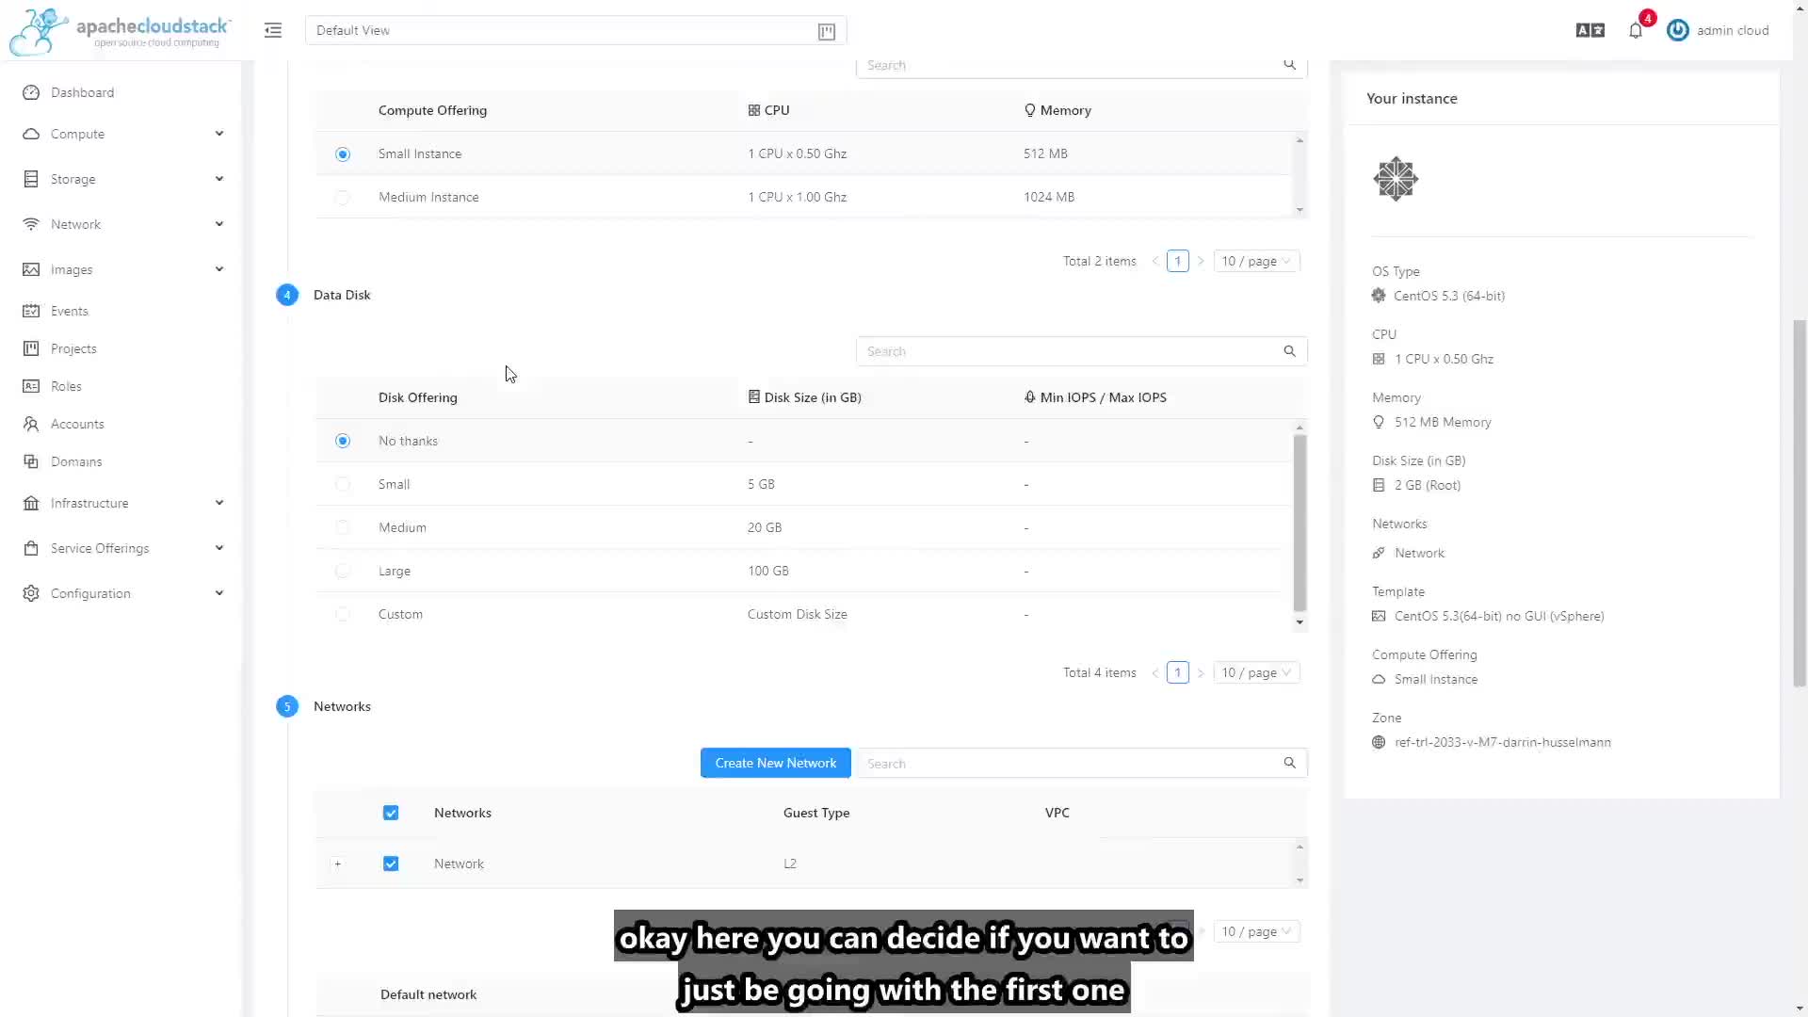Click the next page arrow in the Data Disk pagination

[1201, 672]
